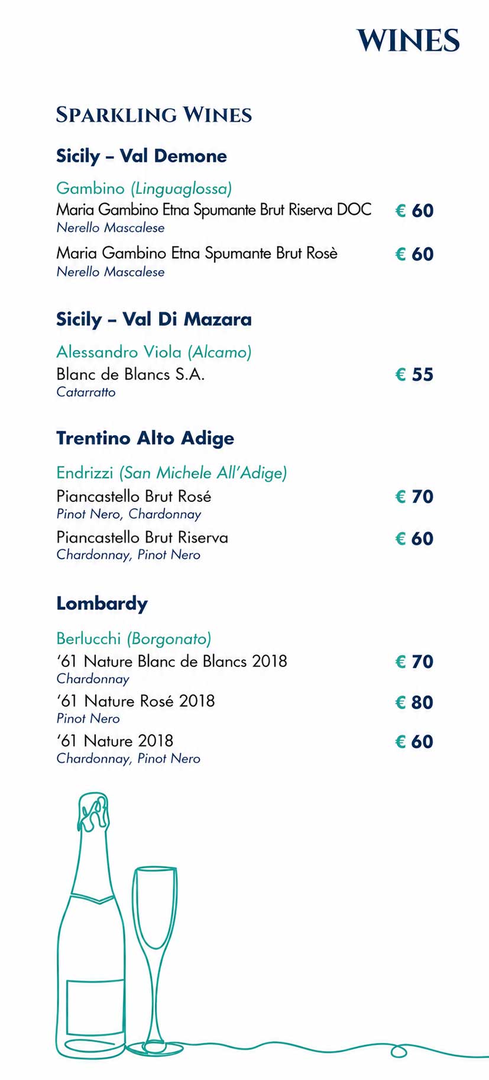Click the Trentino Alto Adige region heading

click(145, 438)
